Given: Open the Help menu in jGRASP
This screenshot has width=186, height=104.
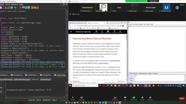Looking at the screenshot, I should point(21,5).
